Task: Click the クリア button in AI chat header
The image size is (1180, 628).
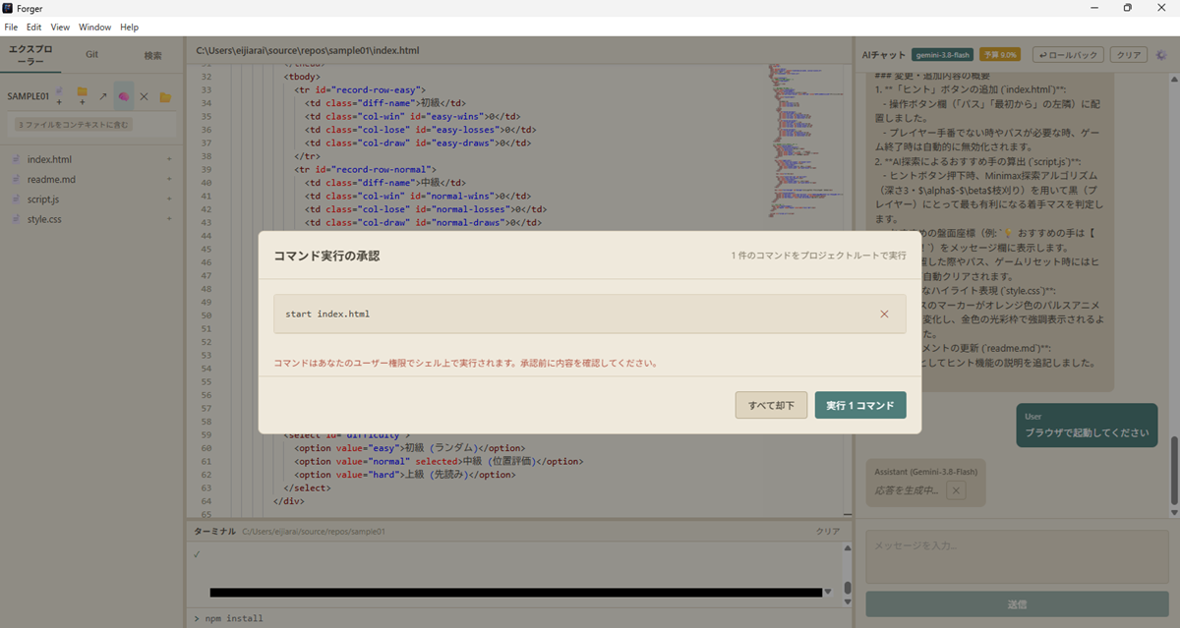Action: [x=1130, y=55]
